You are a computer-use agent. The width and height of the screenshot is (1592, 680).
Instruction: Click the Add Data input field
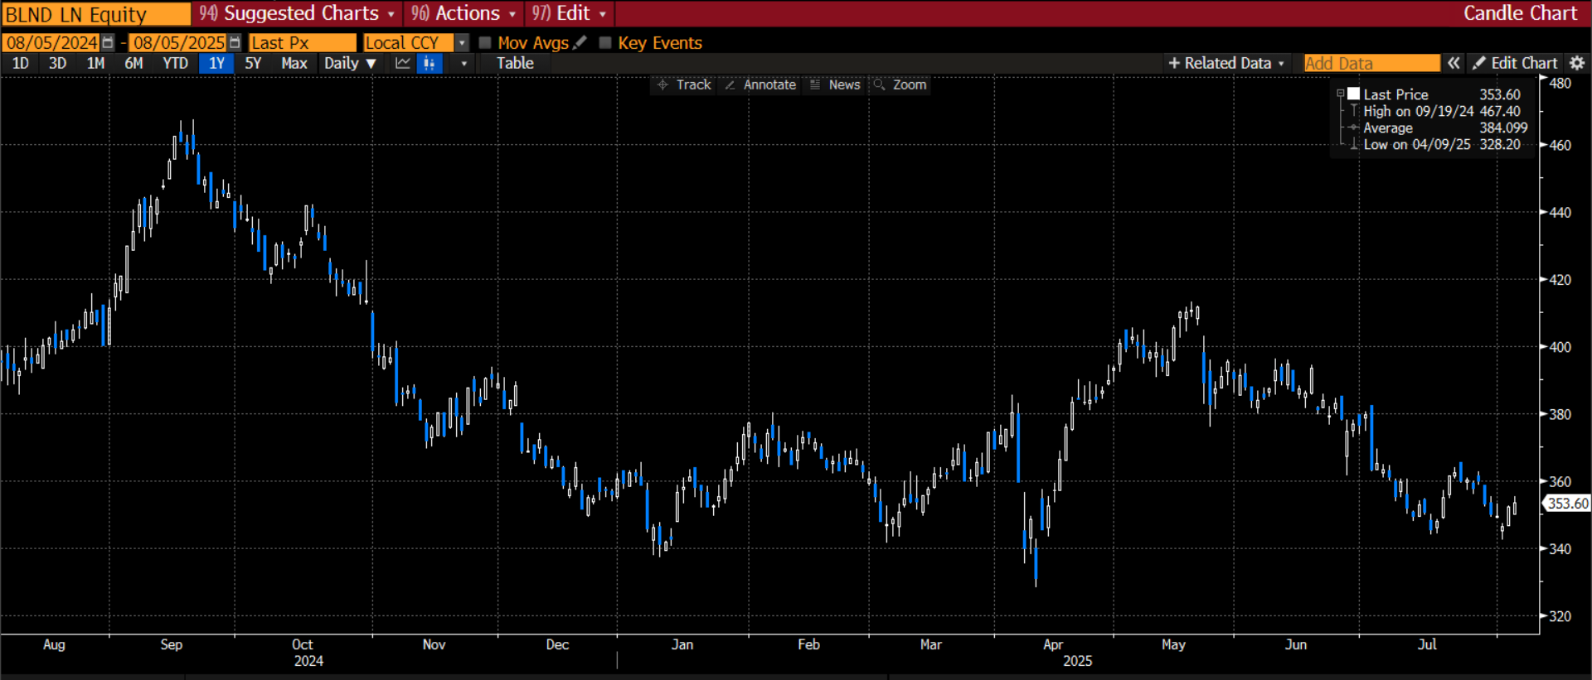point(1371,63)
